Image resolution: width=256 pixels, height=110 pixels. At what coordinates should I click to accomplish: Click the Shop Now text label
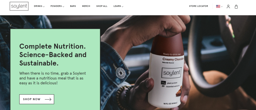pos(32,99)
